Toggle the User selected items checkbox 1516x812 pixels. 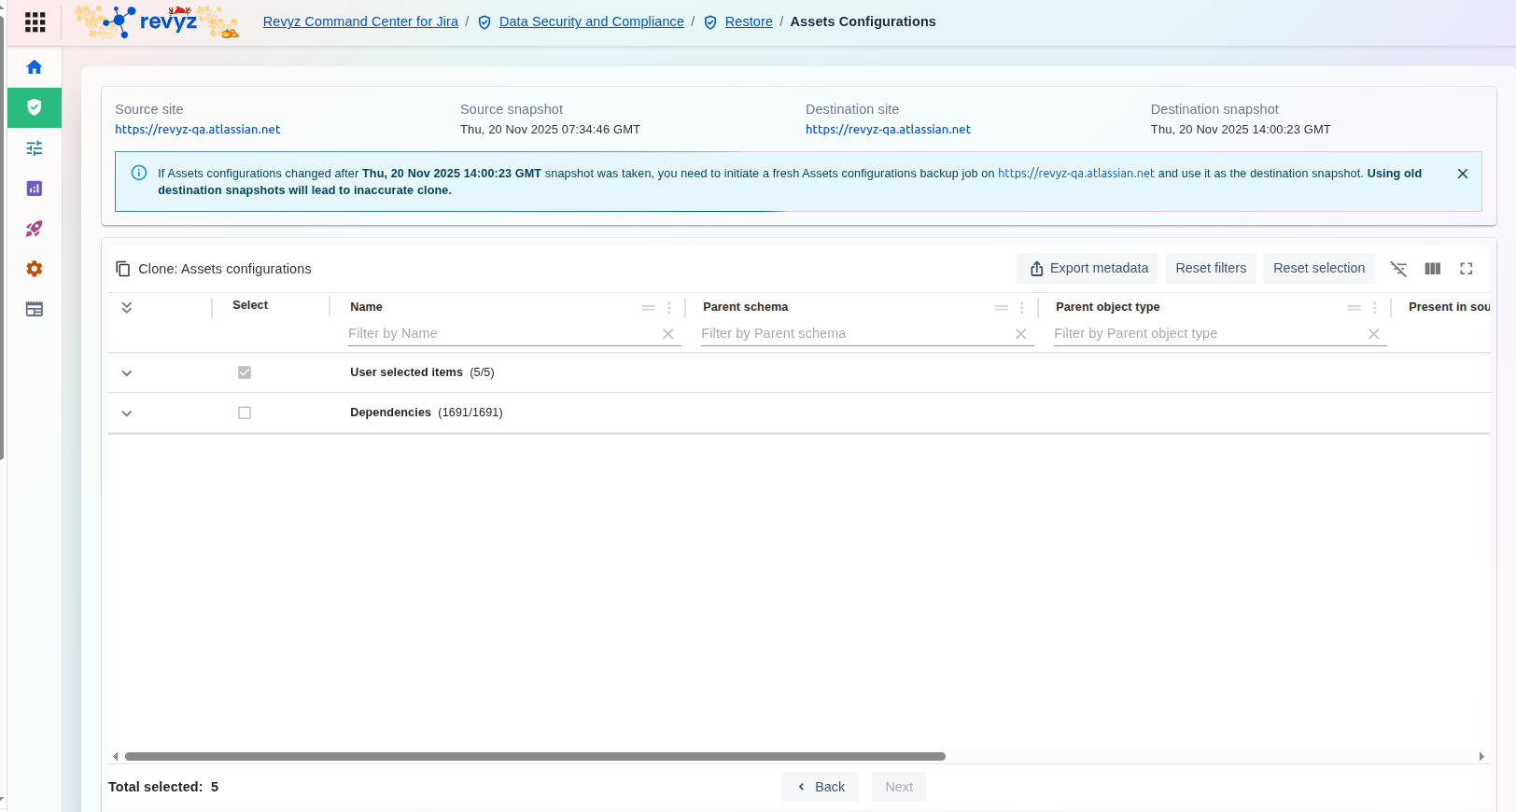245,372
